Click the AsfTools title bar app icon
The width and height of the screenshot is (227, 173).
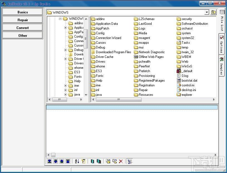point(4,3)
